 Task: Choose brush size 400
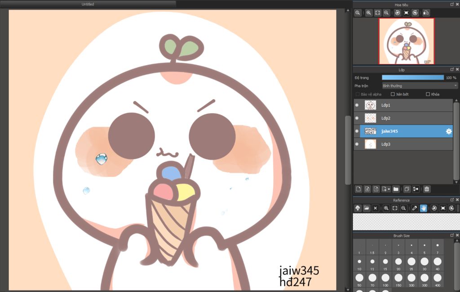click(438, 279)
